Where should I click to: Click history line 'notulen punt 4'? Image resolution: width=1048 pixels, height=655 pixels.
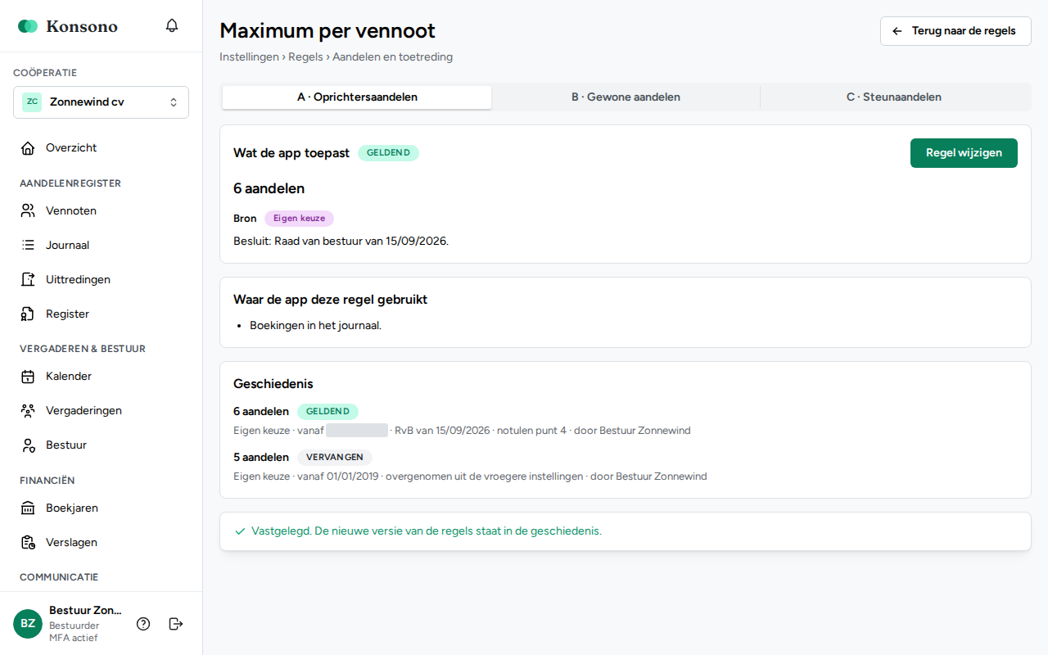click(x=531, y=431)
